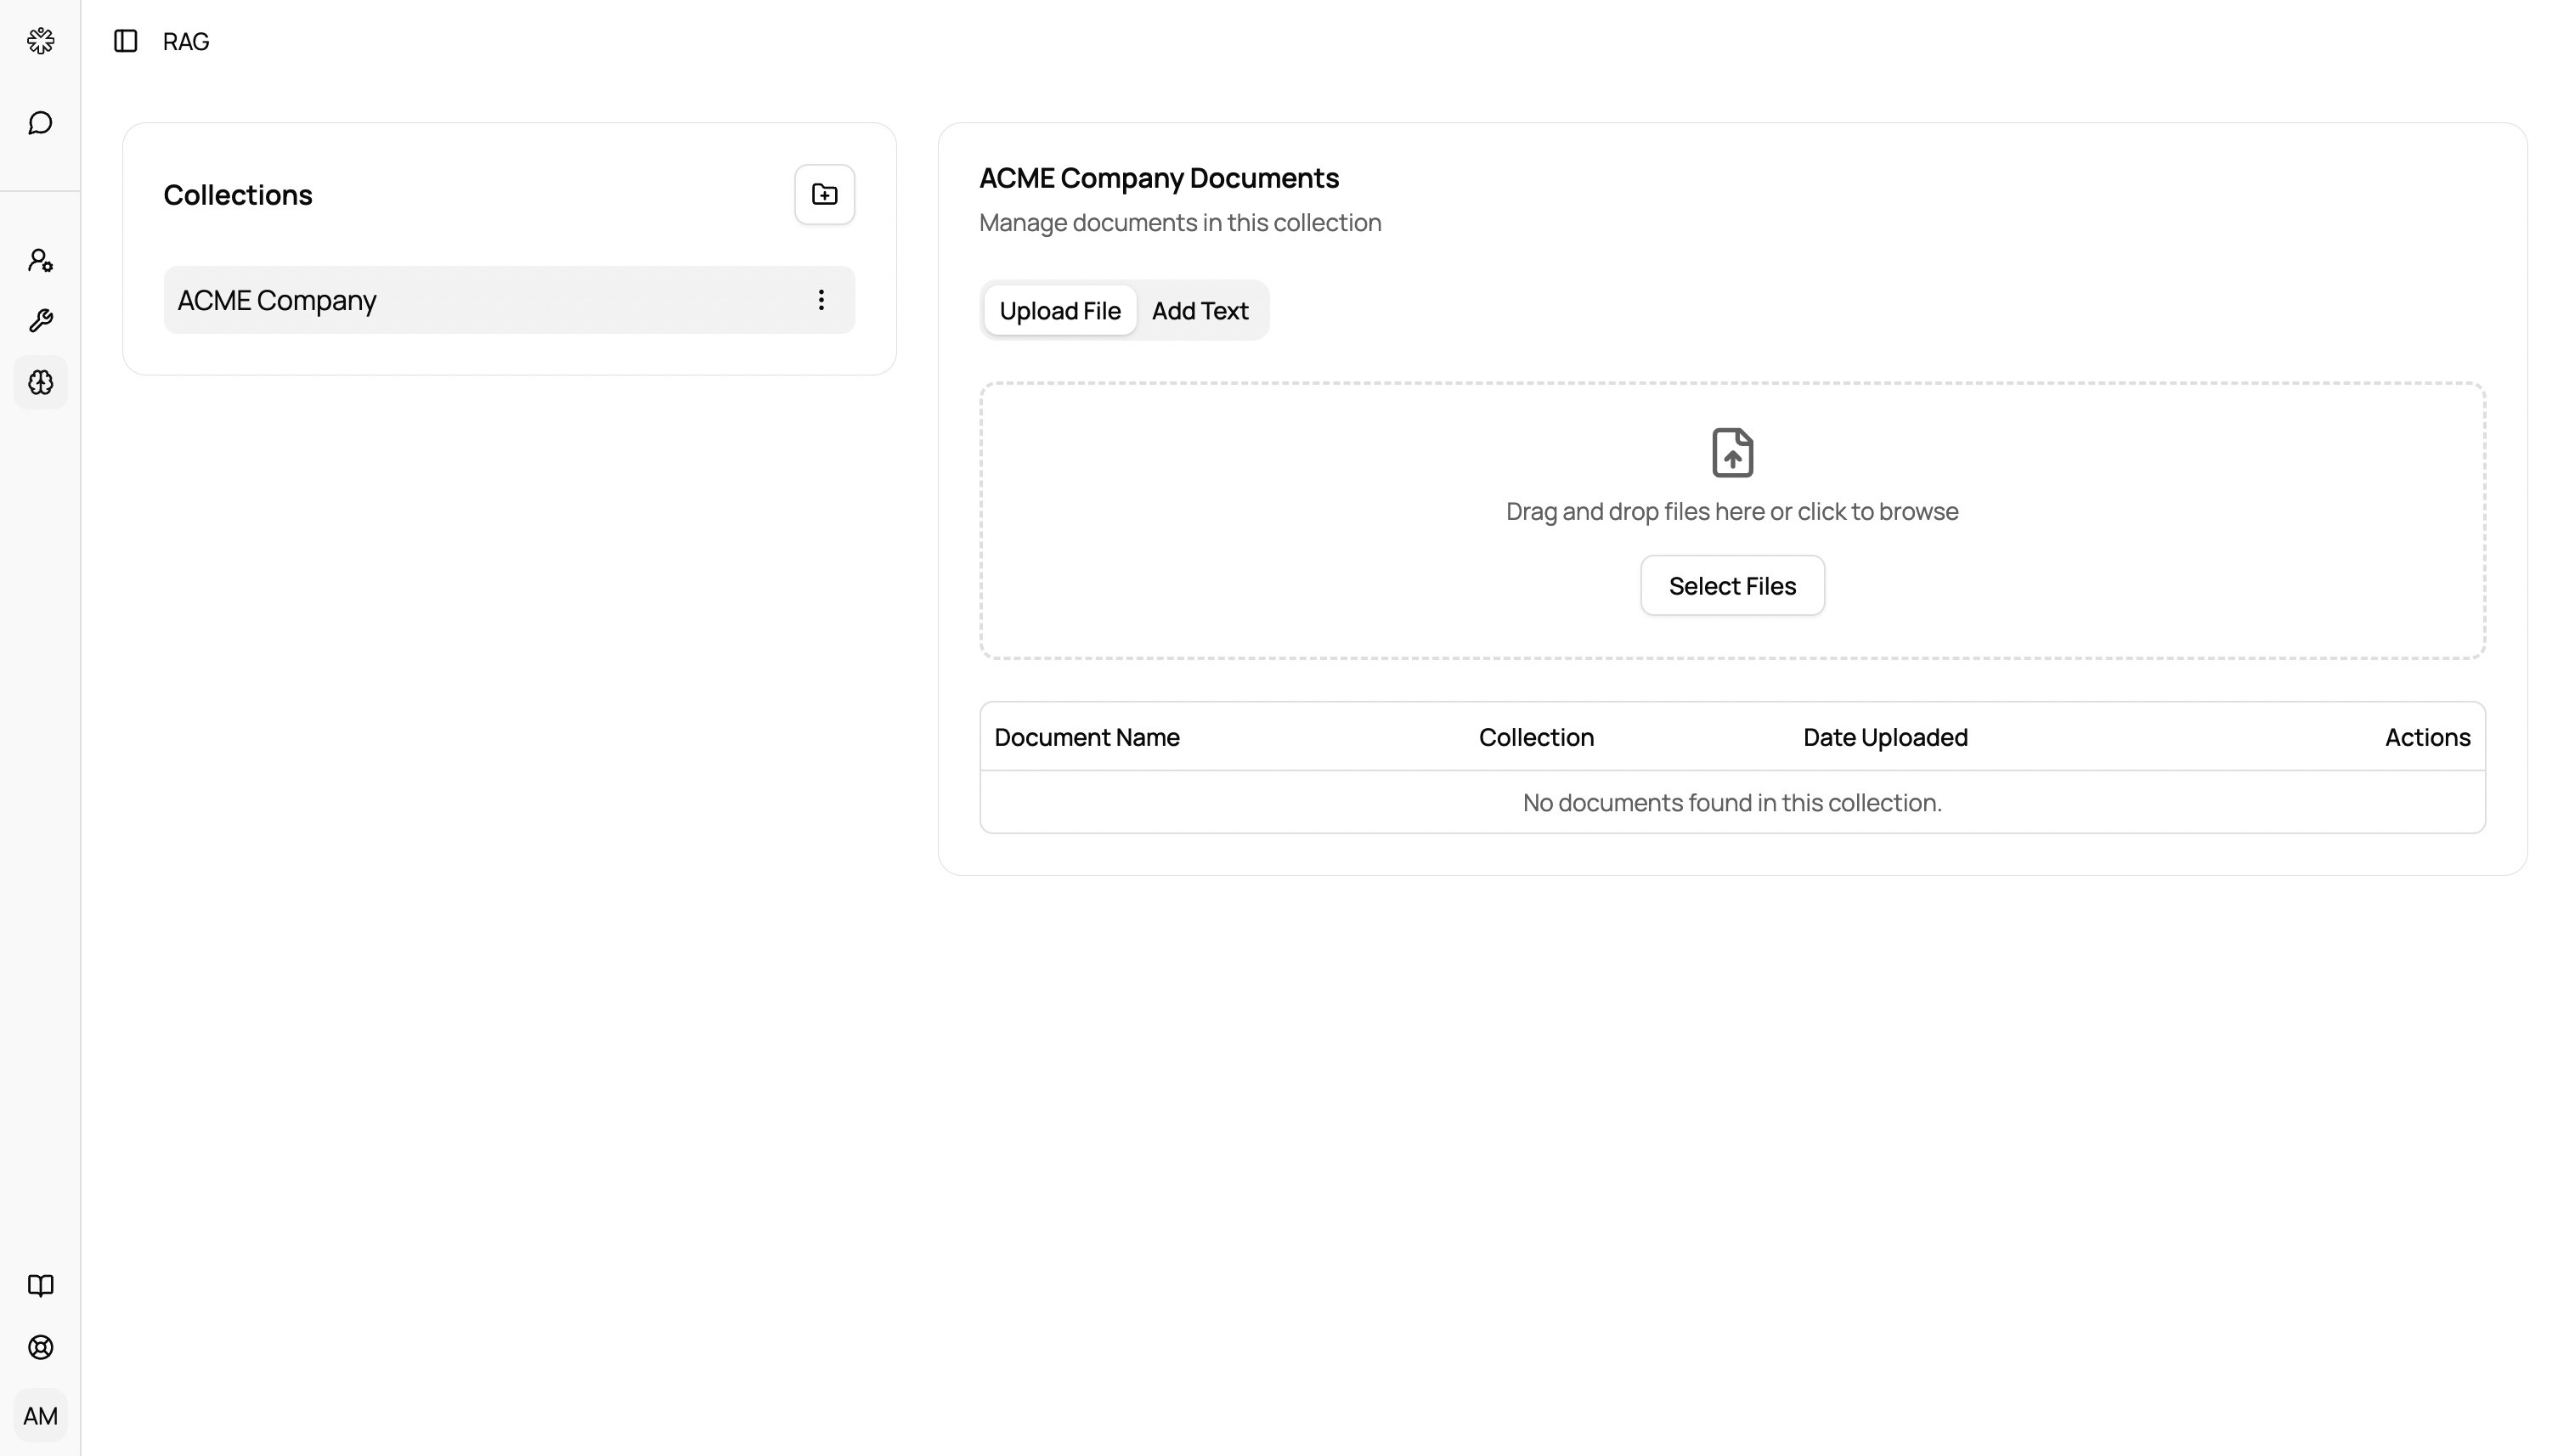Open ACME Company three-dot options menu
The height and width of the screenshot is (1456, 2569).
(820, 300)
